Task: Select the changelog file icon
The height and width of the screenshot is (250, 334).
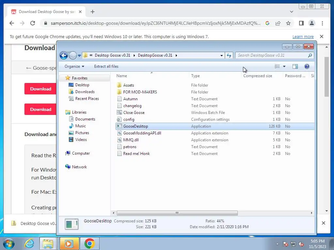Action: [119, 106]
